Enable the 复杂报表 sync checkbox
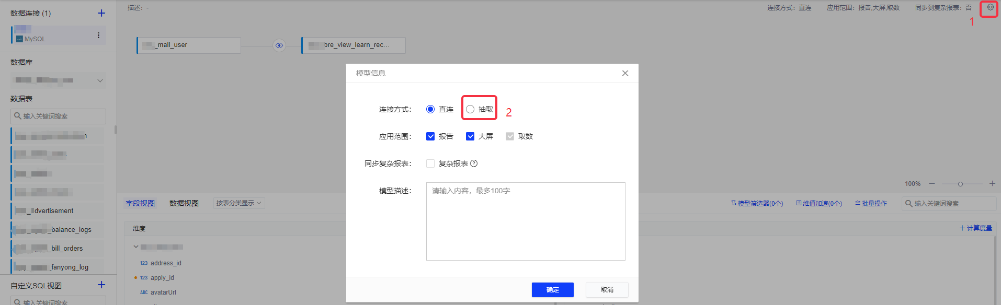 tap(430, 163)
